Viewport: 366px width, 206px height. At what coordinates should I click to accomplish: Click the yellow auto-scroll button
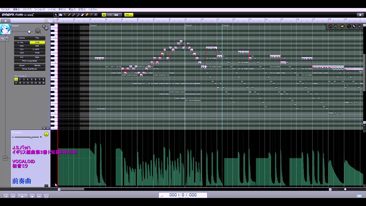128,15
